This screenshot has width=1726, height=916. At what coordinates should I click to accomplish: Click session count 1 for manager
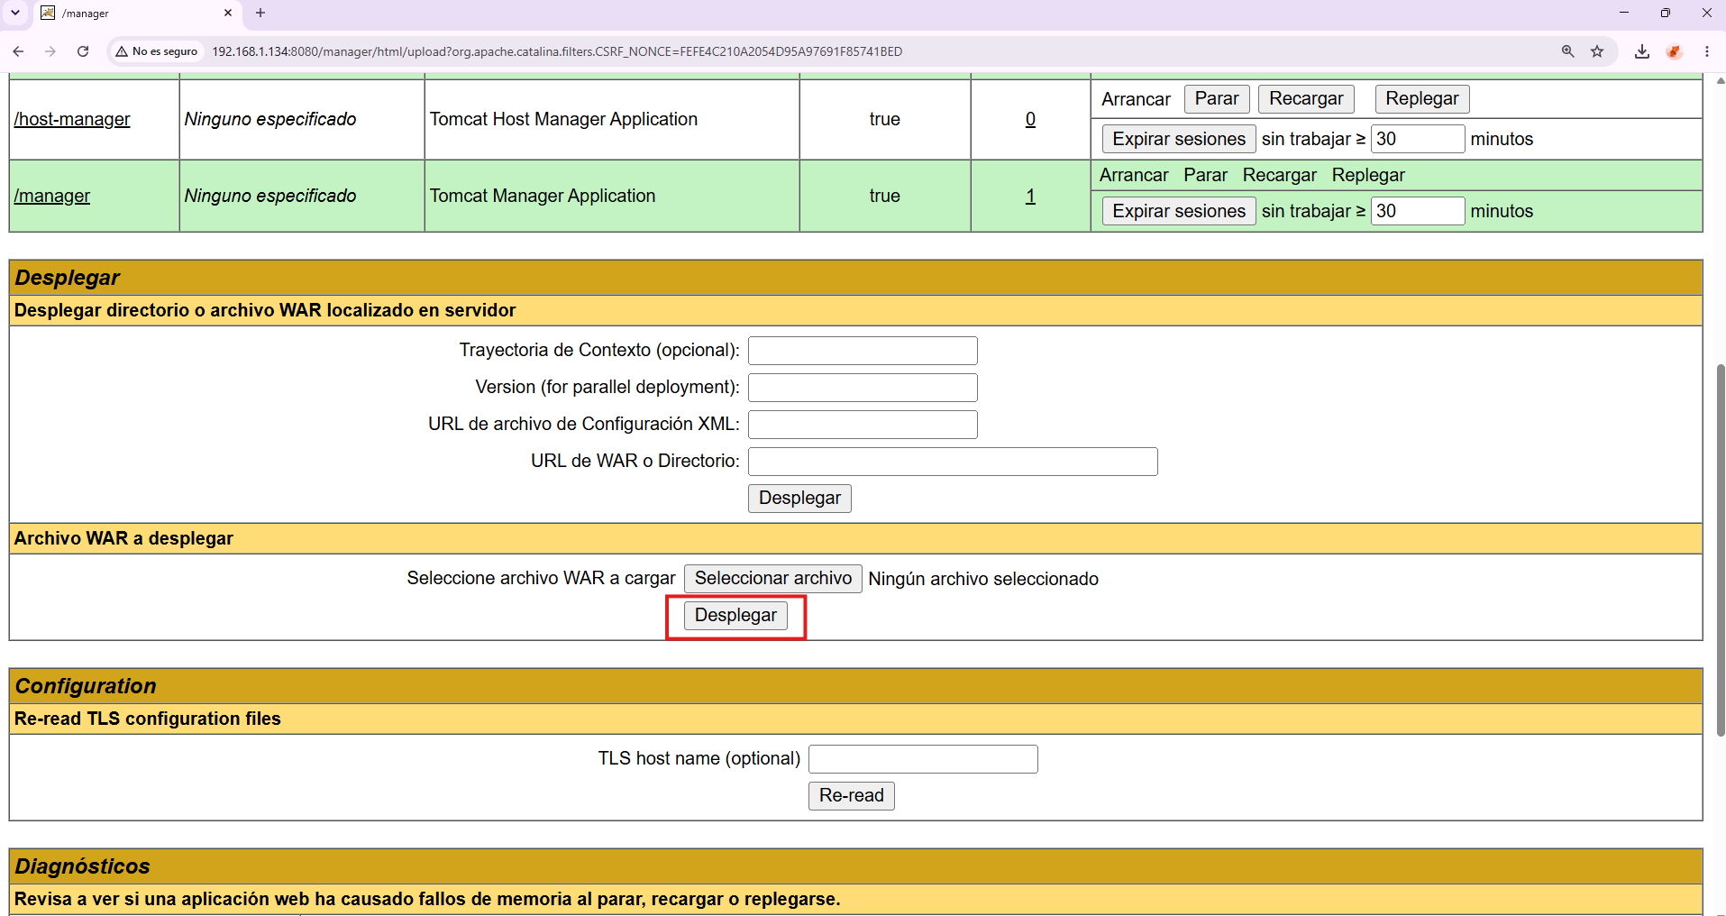point(1030,196)
